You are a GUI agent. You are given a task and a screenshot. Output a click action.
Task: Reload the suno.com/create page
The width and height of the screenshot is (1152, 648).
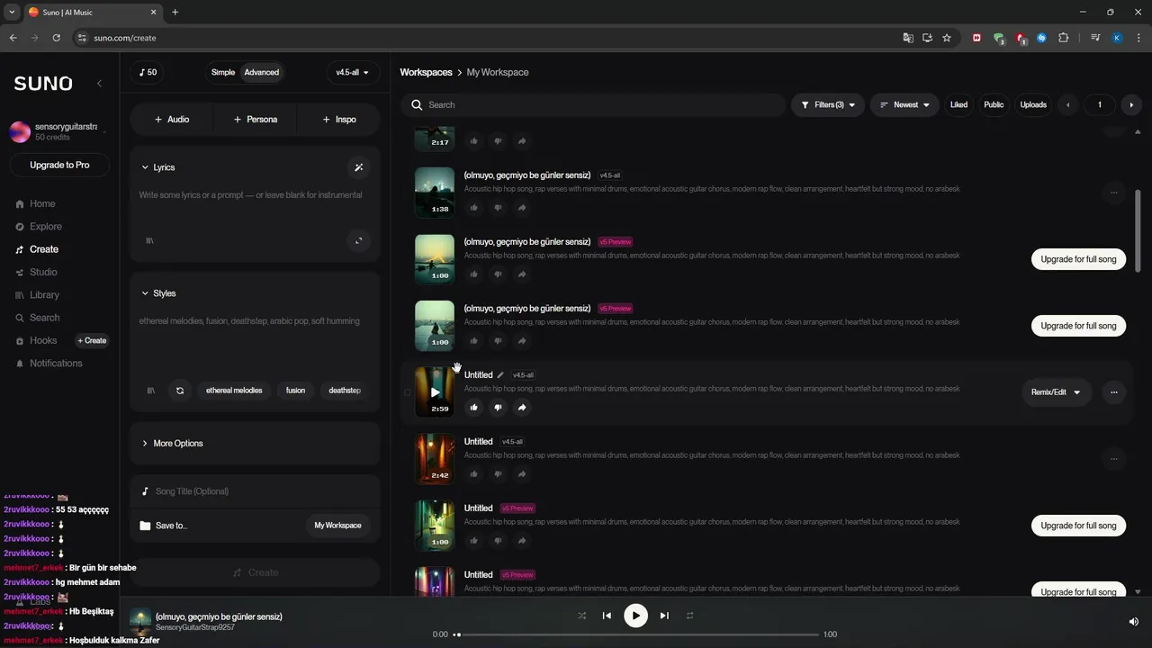click(56, 38)
